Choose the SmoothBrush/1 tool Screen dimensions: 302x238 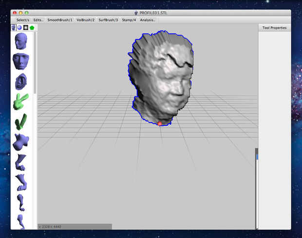pyautogui.click(x=60, y=20)
